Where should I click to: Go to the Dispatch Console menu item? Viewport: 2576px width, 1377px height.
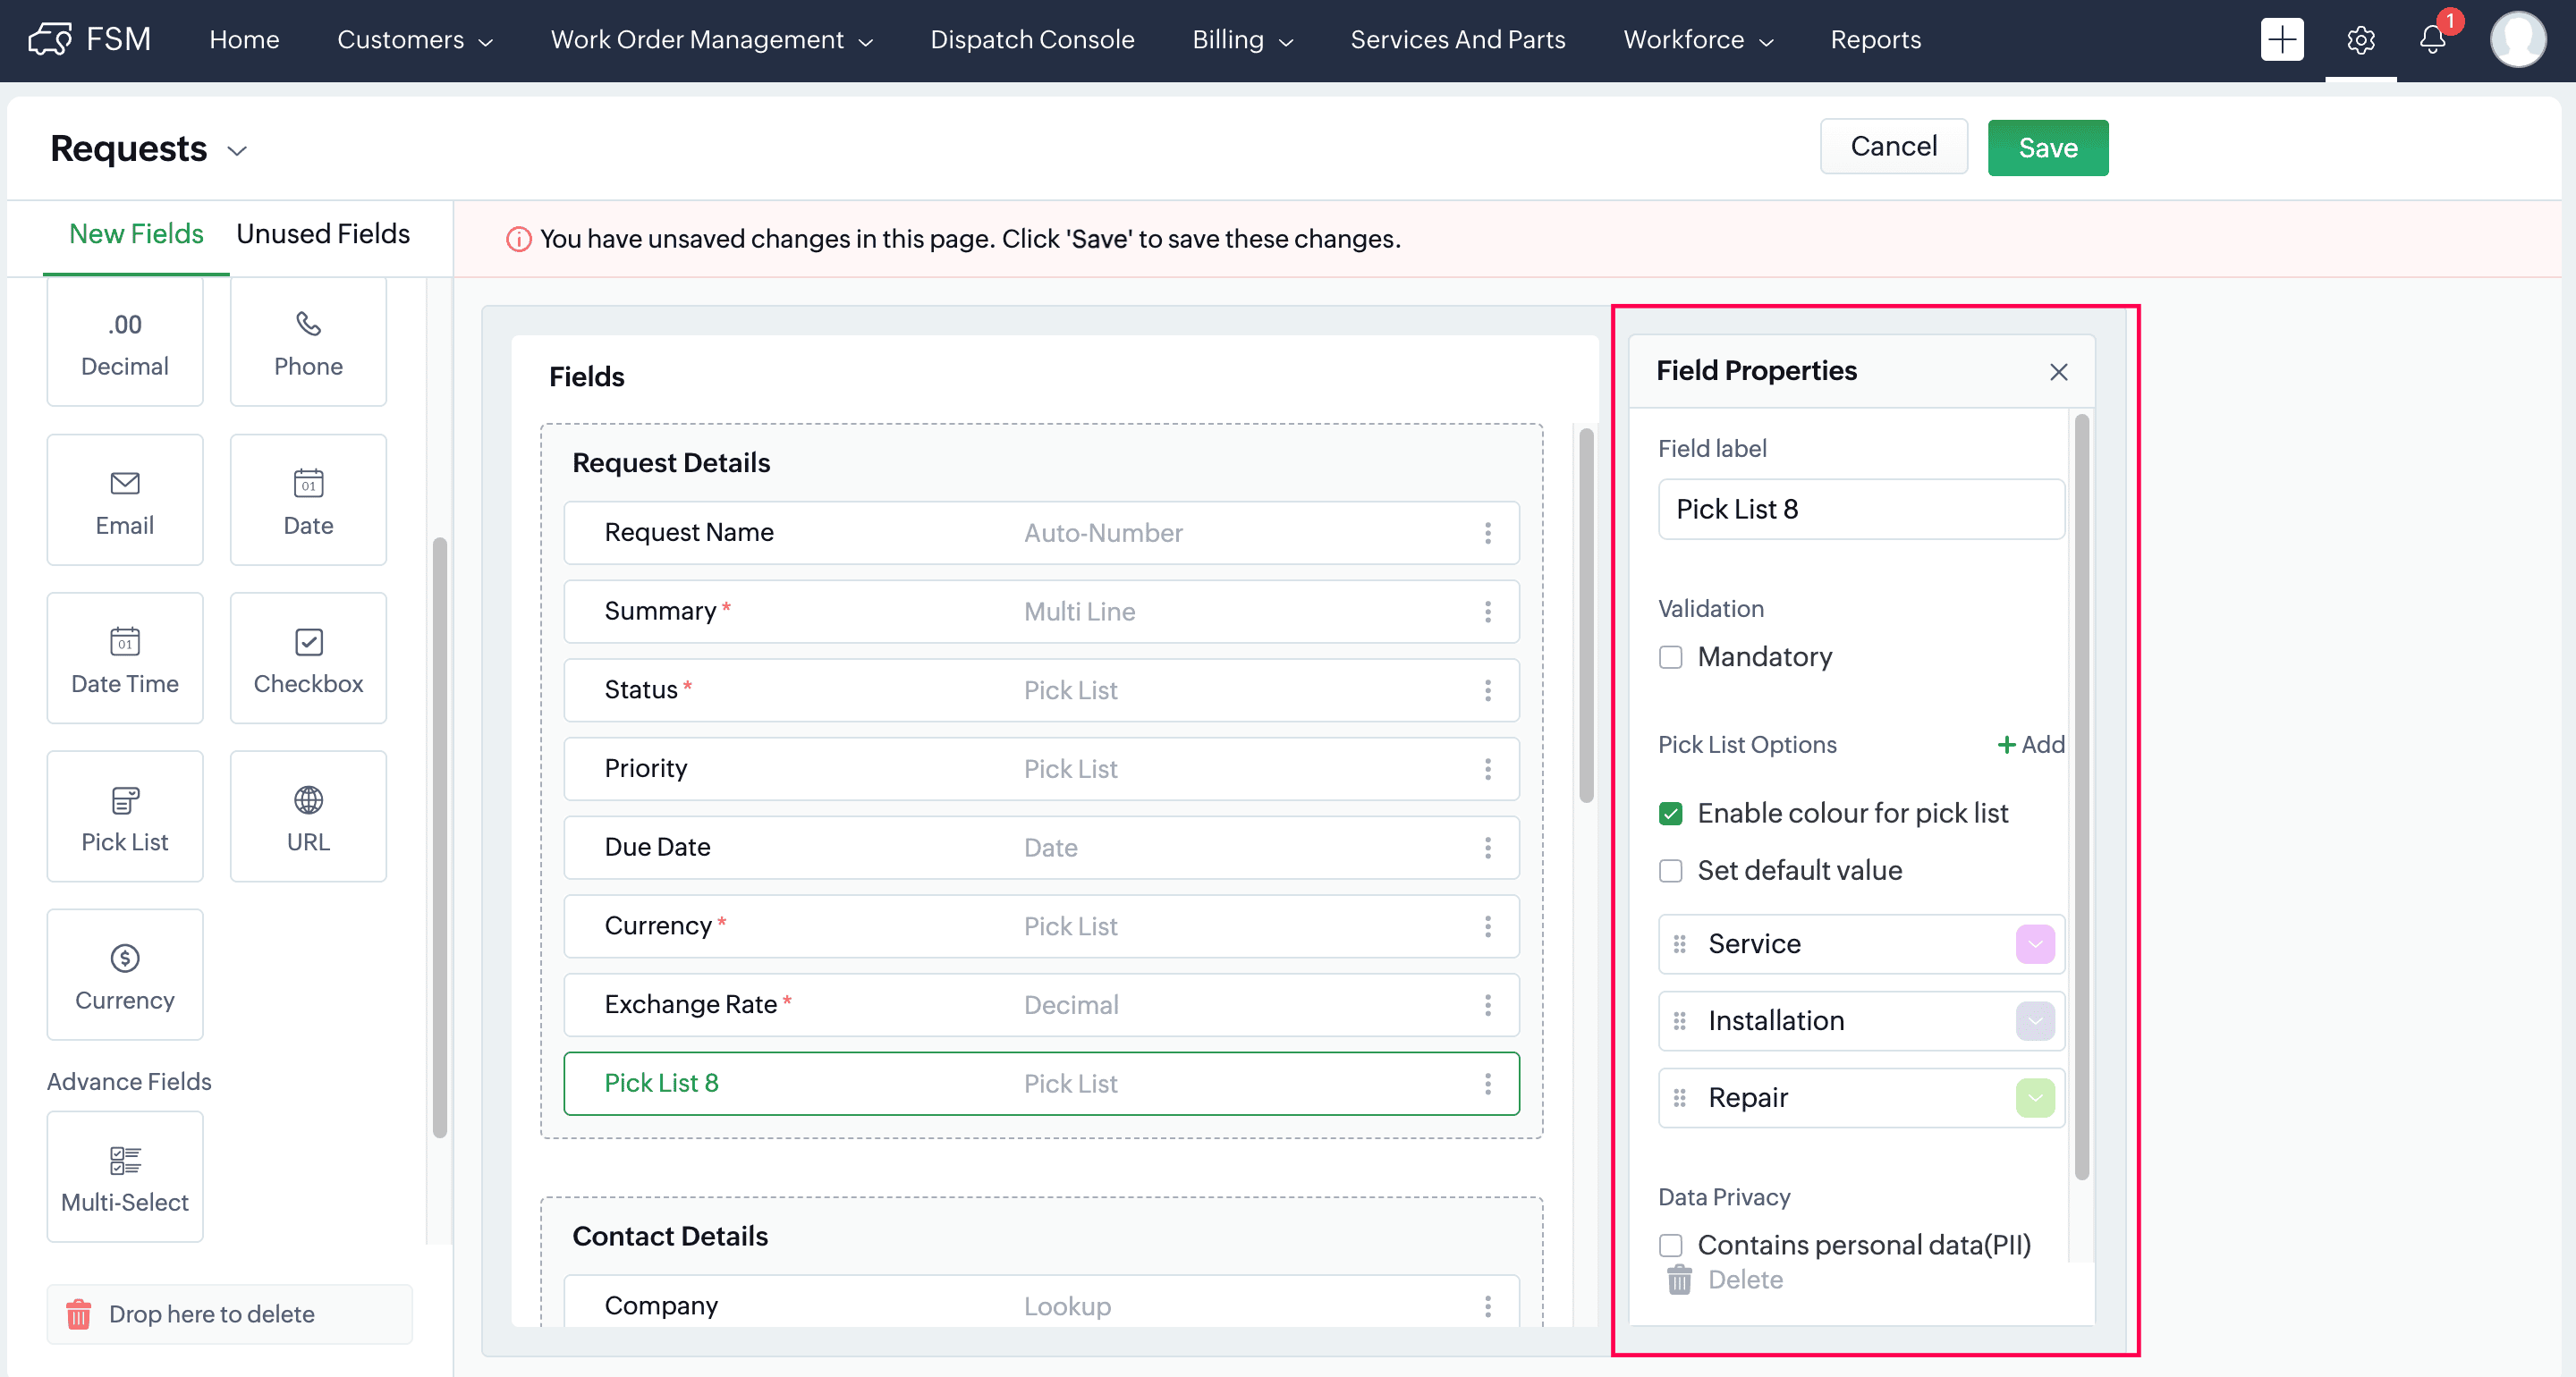(1032, 40)
